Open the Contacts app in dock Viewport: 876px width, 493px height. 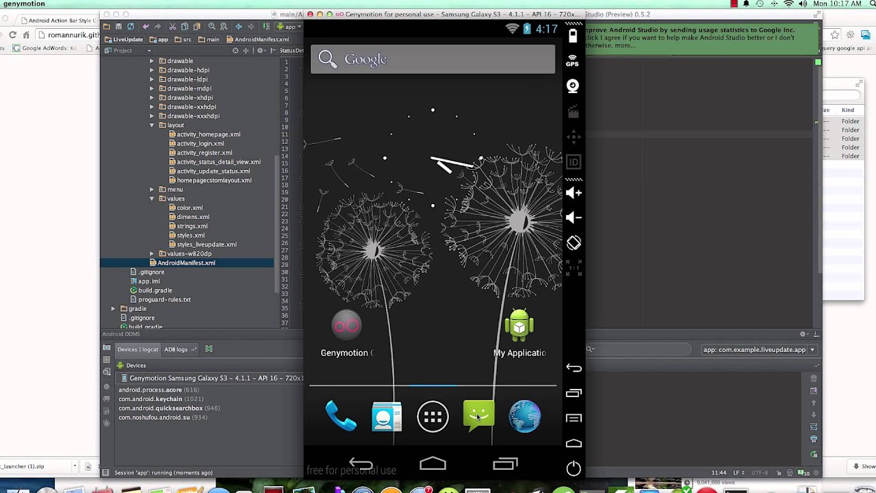click(x=387, y=416)
